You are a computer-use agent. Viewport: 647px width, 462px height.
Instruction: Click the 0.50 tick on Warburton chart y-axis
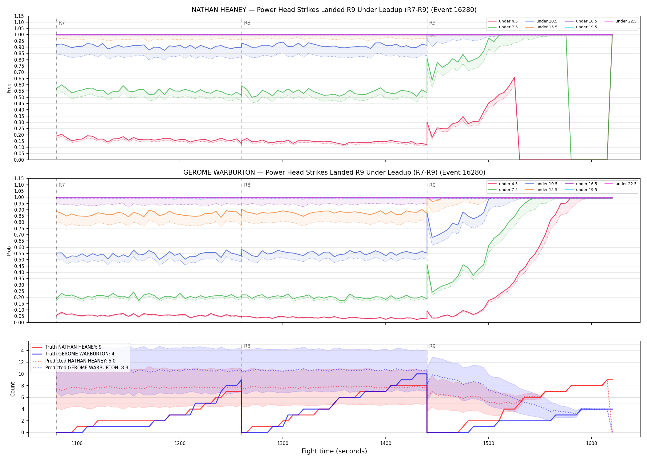19,260
